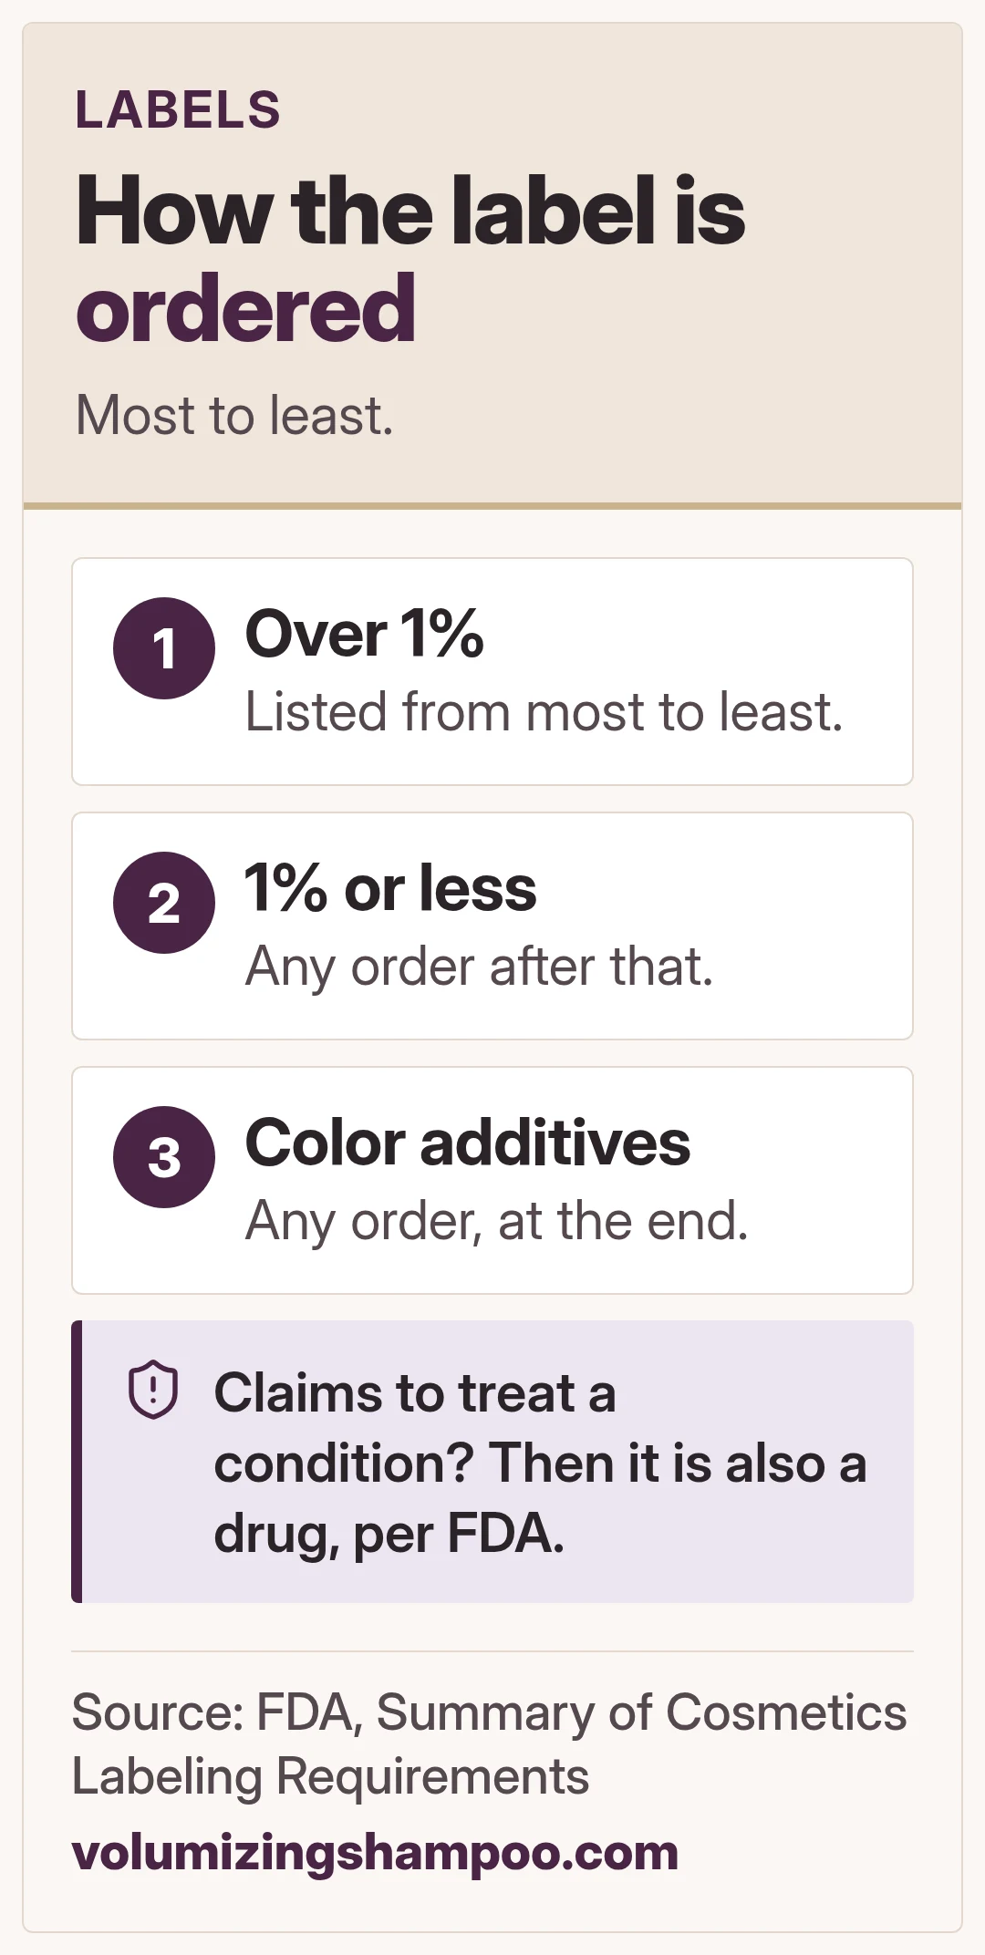Select the '1% or less' heading

[390, 888]
